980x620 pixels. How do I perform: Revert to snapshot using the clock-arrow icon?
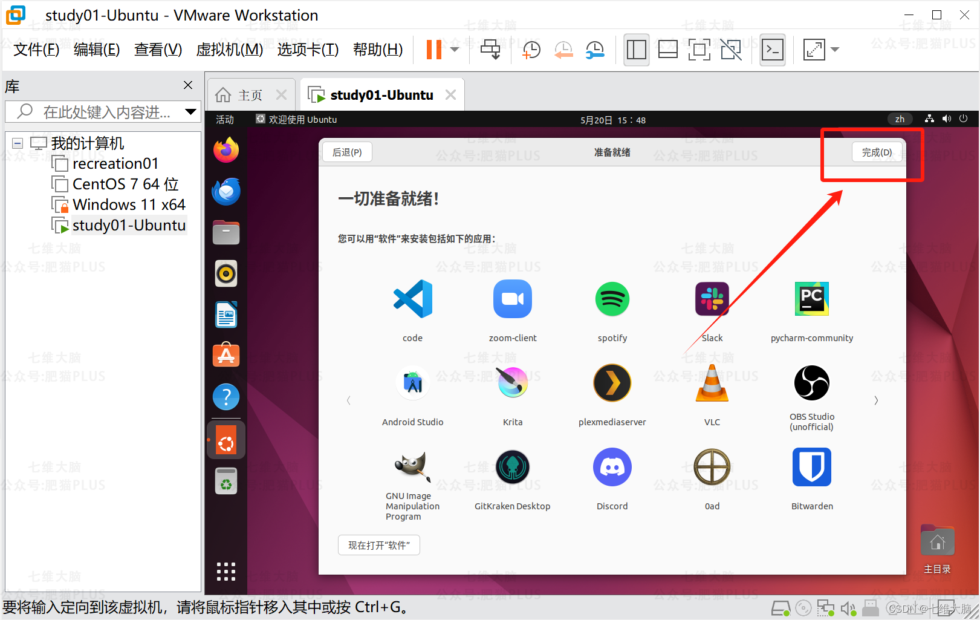coord(563,50)
